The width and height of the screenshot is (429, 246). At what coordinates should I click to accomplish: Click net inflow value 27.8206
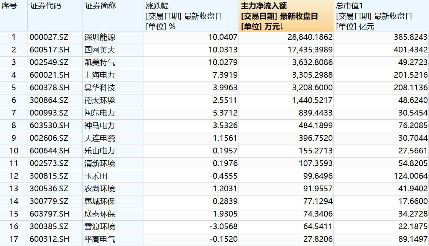[x=318, y=239]
